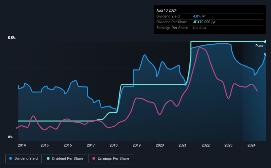
Task: Select the 2014 label on time axis
Action: (22, 145)
